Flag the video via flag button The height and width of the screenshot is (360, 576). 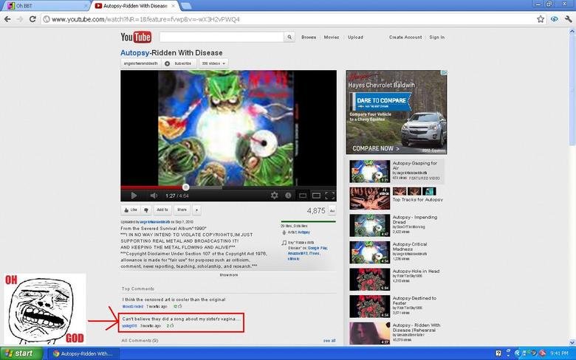tap(197, 210)
